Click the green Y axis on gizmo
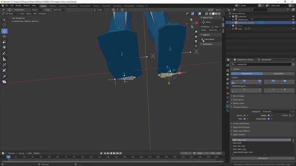The image size is (296, 166). (x=191, y=19)
